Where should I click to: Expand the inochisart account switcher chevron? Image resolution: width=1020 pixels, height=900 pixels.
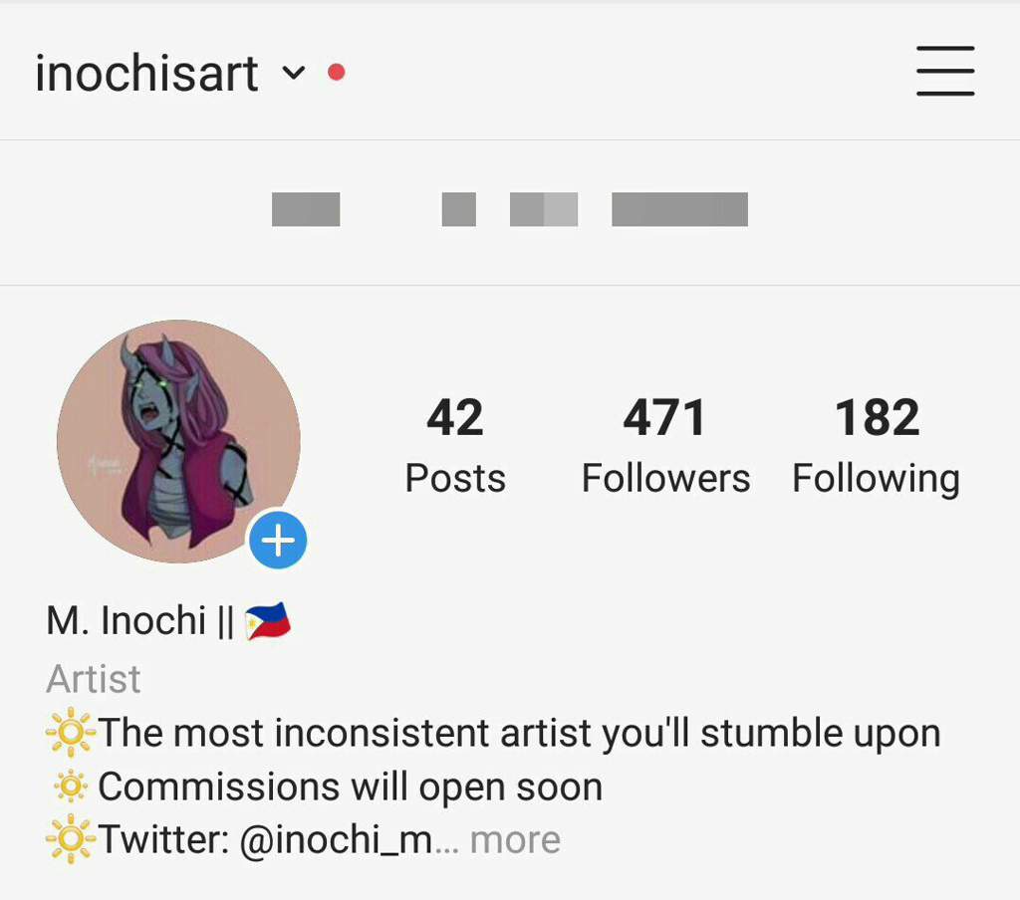[294, 73]
